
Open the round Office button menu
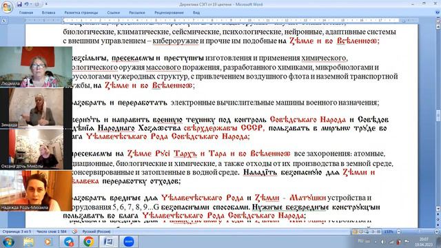pyautogui.click(x=7, y=7)
